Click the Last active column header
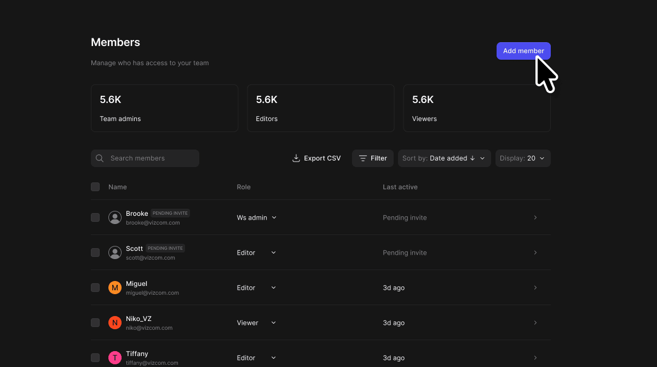This screenshot has width=657, height=367. point(400,187)
